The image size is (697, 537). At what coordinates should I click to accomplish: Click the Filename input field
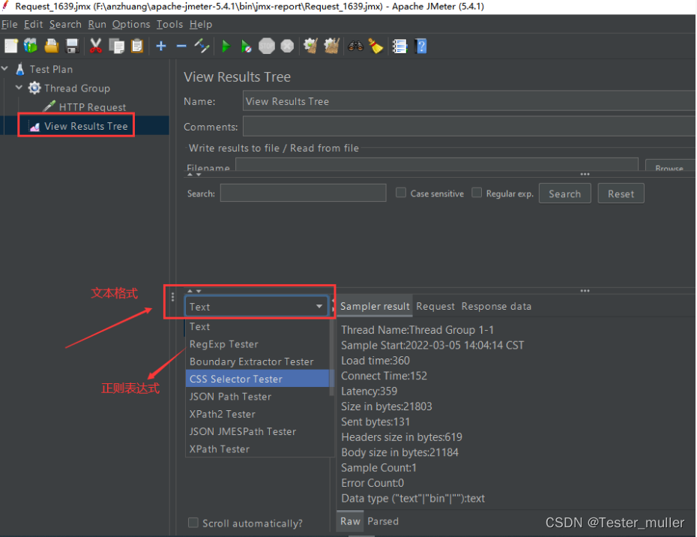[436, 164]
